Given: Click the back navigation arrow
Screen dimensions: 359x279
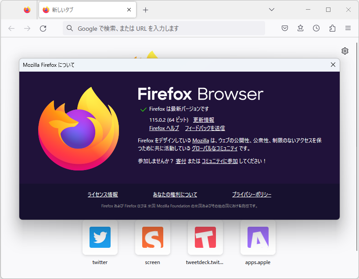Looking at the screenshot, I should [x=11, y=28].
